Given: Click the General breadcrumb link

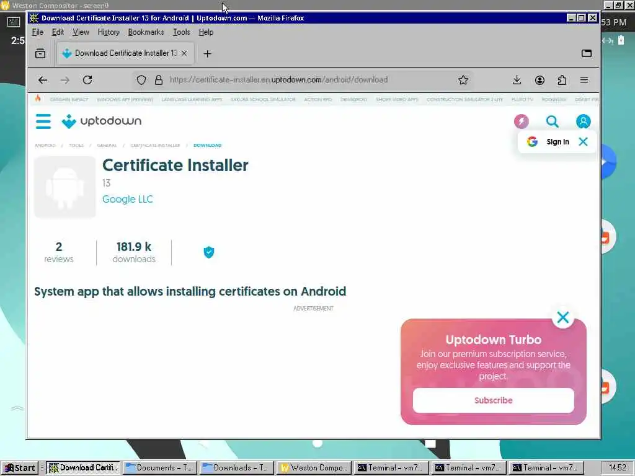Looking at the screenshot, I should point(107,145).
